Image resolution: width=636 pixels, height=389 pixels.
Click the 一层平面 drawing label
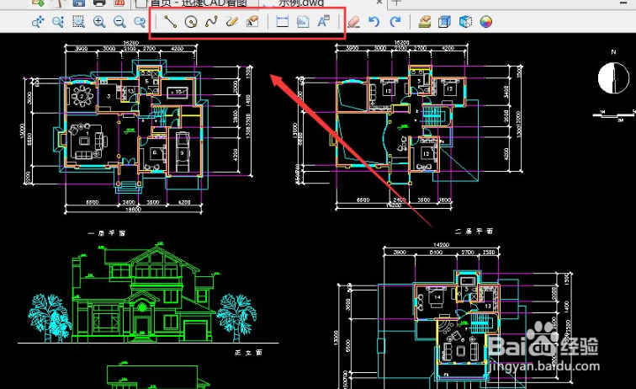[107, 233]
